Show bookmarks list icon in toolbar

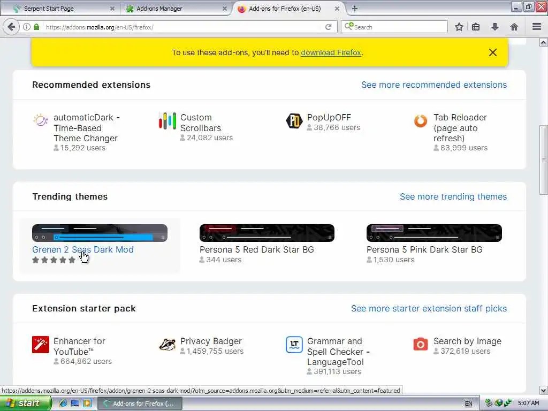point(476,27)
